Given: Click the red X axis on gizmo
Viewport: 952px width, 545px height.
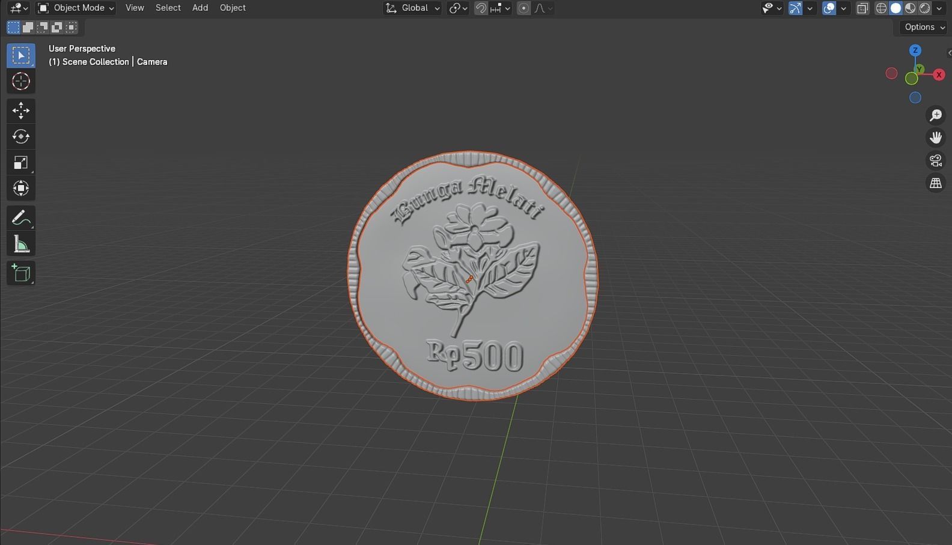Looking at the screenshot, I should click(939, 75).
